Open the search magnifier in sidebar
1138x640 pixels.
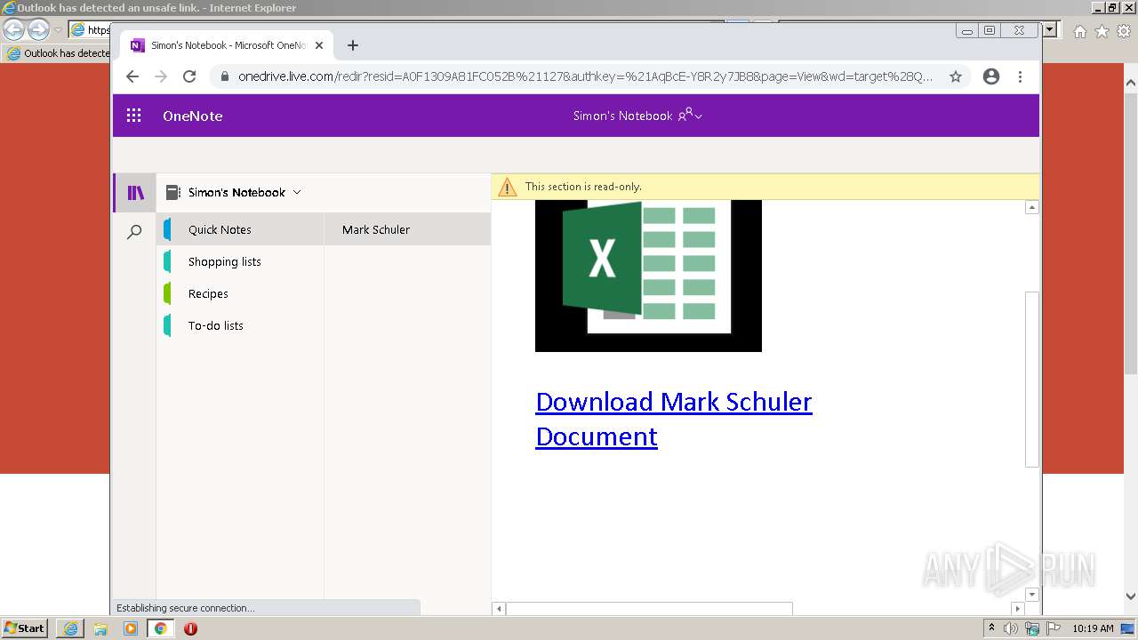point(134,232)
